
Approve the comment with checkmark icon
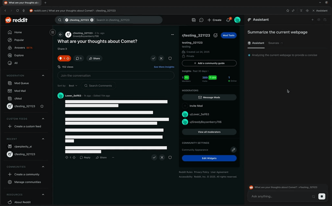pyautogui.click(x=154, y=157)
